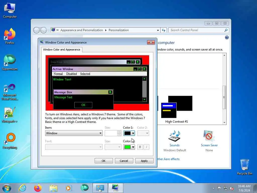Click Selected menu in the preview
The image size is (257, 193).
click(85, 74)
